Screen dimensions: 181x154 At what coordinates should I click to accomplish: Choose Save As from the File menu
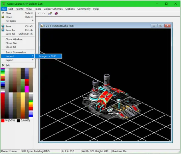[x=18, y=30]
